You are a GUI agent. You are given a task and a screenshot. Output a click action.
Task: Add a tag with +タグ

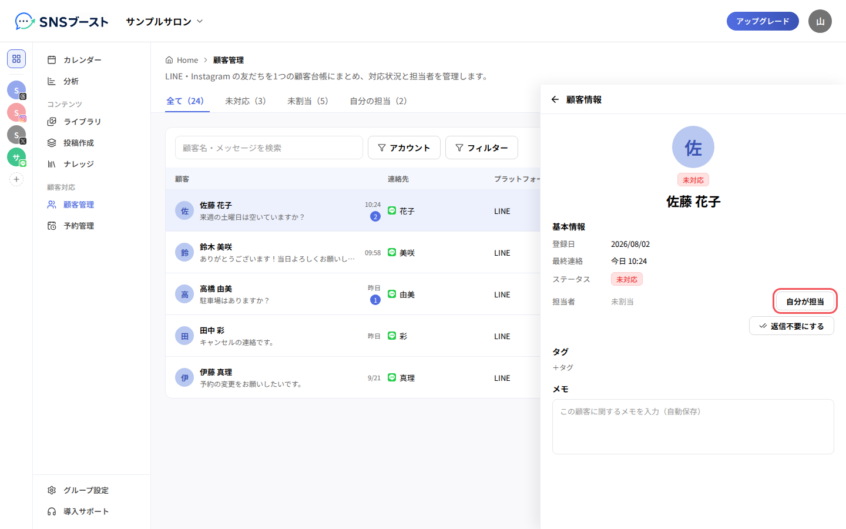point(563,367)
